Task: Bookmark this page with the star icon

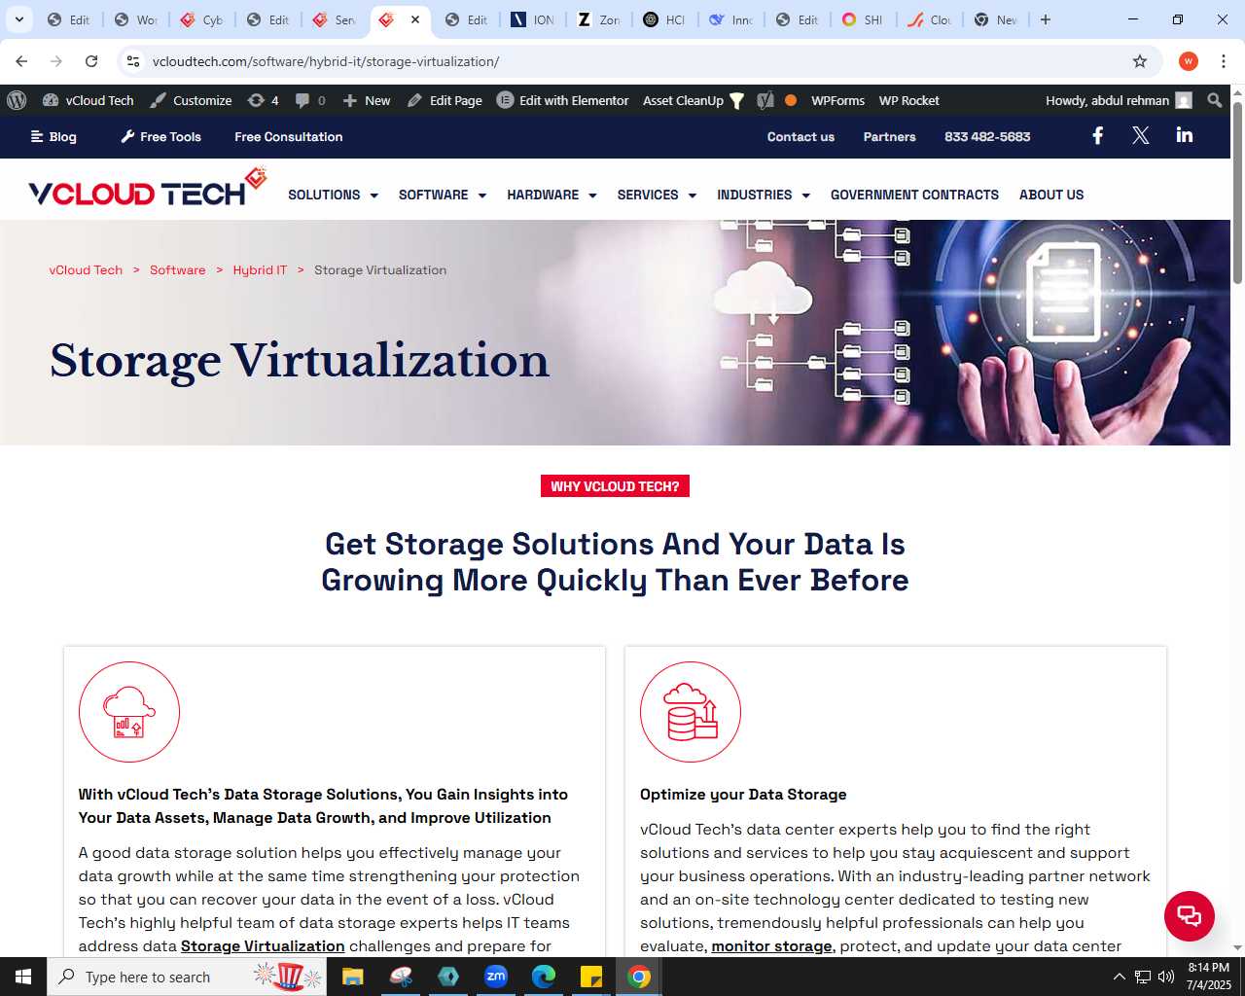Action: pyautogui.click(x=1140, y=61)
